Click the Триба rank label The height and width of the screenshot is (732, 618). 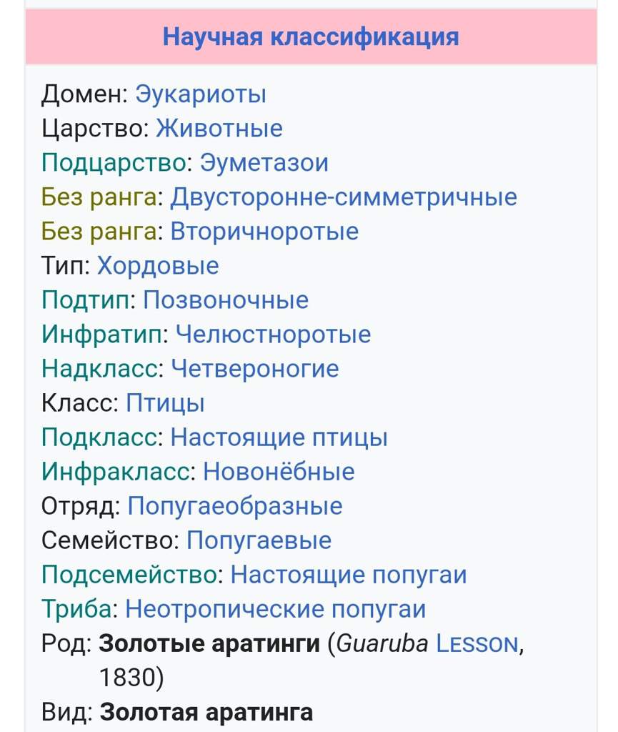[x=76, y=609]
